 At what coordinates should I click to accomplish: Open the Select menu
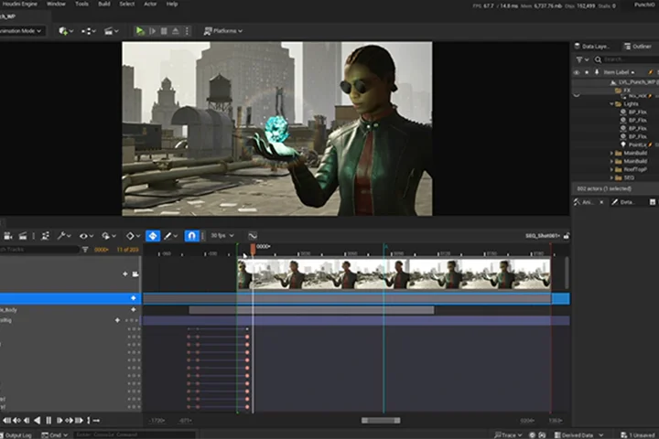click(x=127, y=4)
